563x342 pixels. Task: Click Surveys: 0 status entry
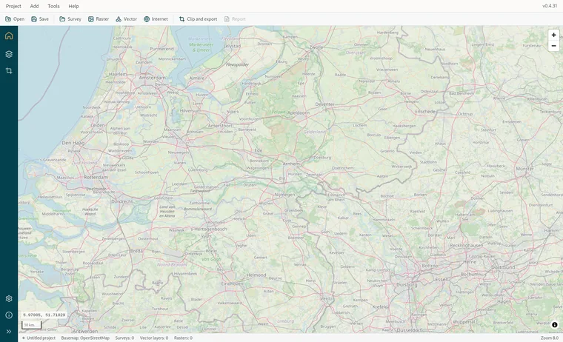click(124, 338)
